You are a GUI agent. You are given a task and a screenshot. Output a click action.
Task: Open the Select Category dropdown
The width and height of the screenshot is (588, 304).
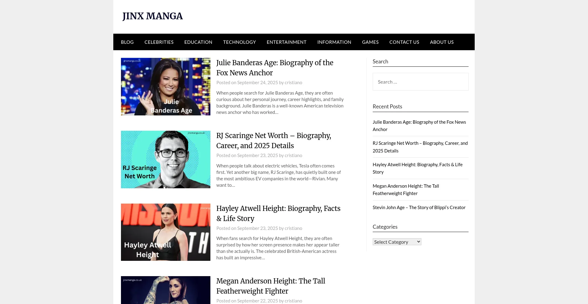[397, 242]
